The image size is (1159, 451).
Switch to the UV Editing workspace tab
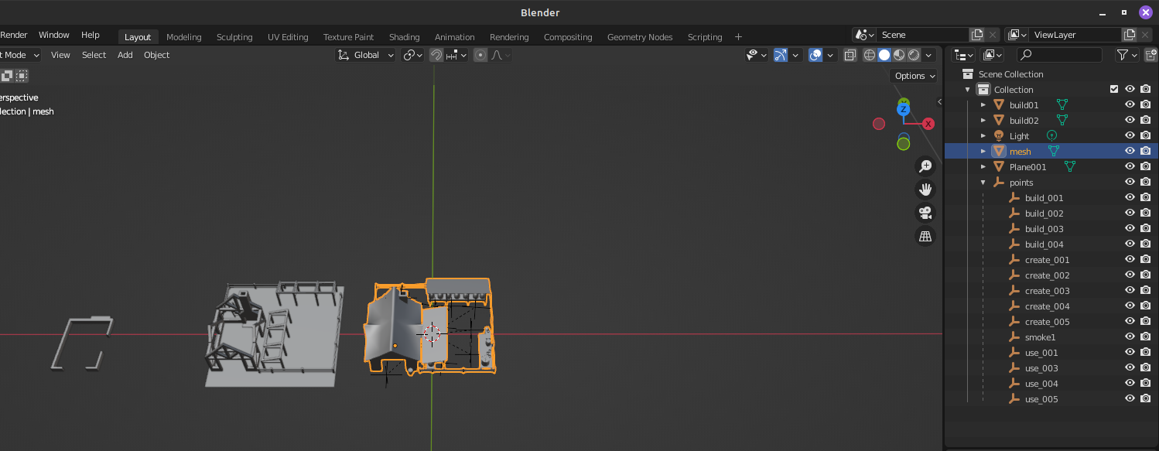pos(288,37)
